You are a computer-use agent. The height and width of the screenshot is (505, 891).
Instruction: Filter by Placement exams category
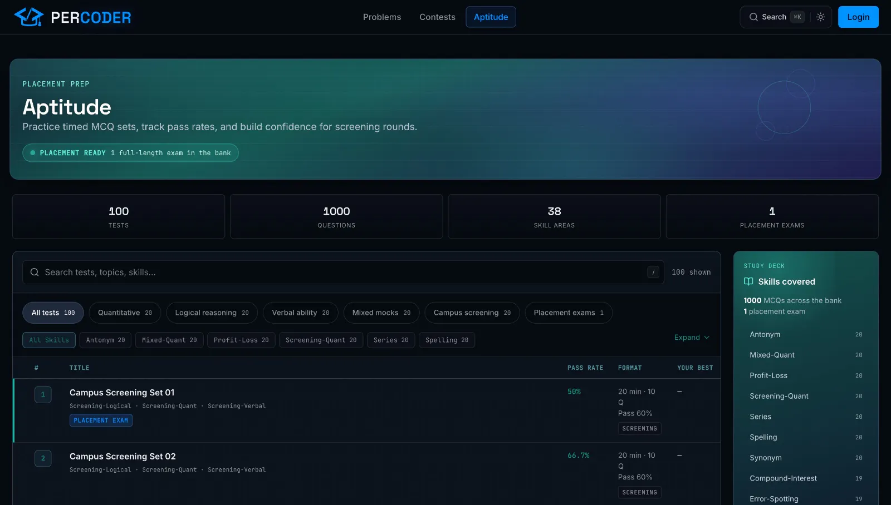click(x=569, y=313)
